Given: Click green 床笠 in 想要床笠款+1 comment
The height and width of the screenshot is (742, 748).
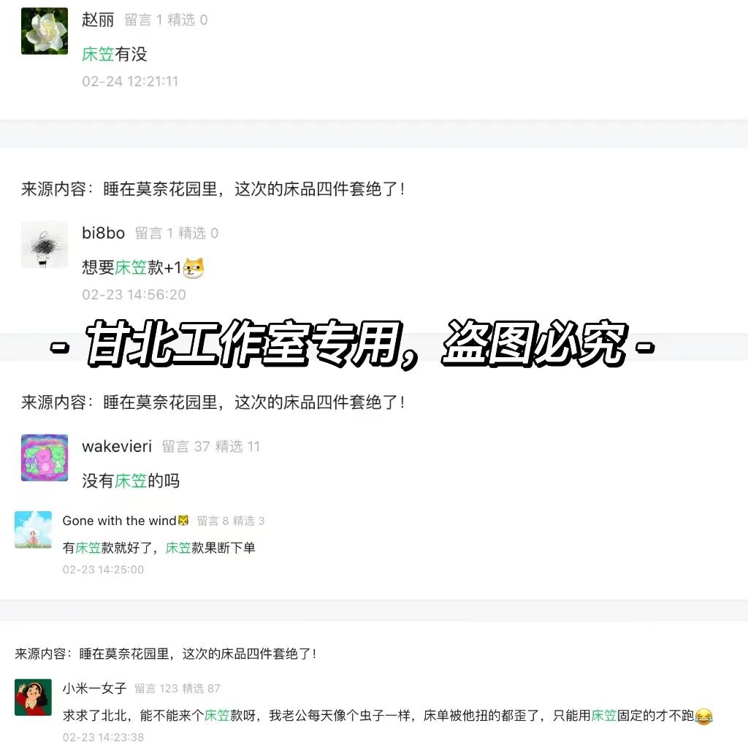Looking at the screenshot, I should point(131,267).
